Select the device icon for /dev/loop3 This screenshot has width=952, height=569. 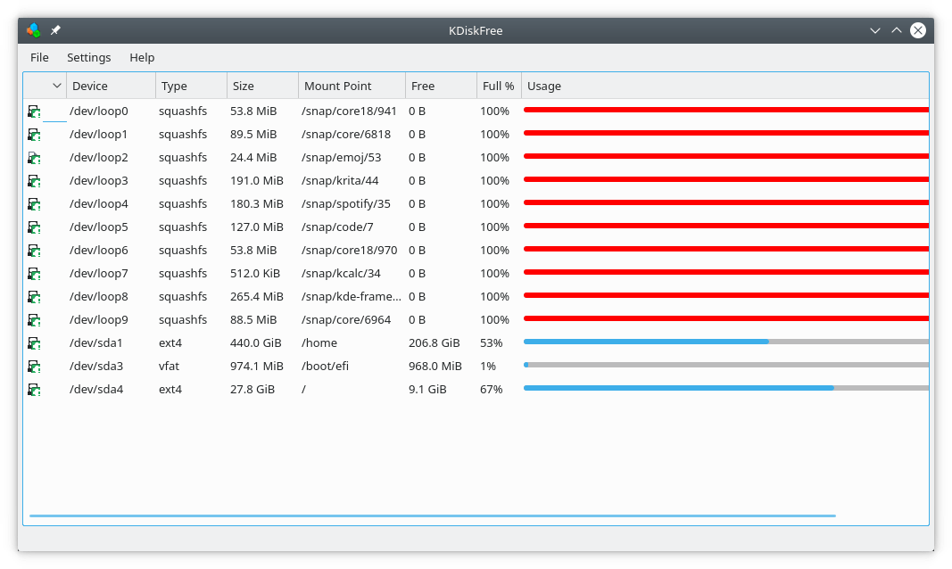point(34,180)
